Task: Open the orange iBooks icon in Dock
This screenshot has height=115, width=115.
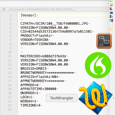Action: tap(111, 5)
